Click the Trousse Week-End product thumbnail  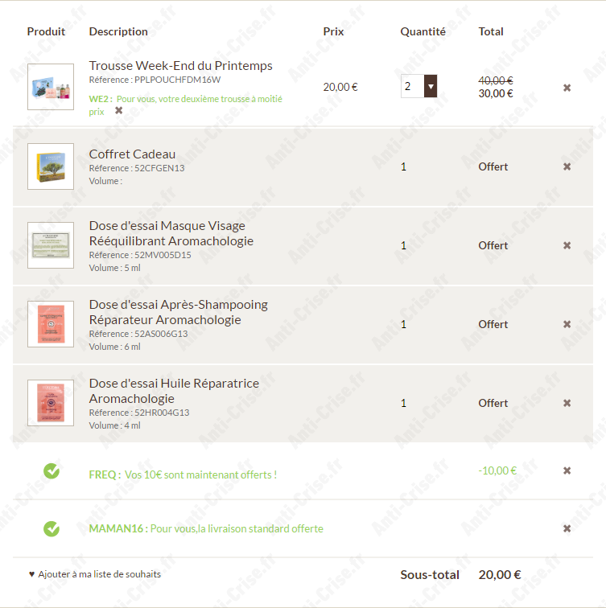(51, 87)
